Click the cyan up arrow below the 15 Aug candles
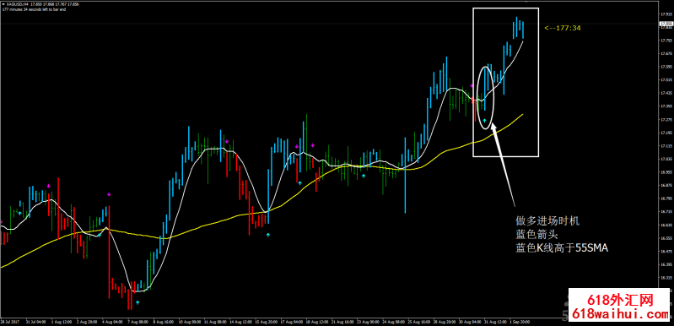 click(268, 236)
